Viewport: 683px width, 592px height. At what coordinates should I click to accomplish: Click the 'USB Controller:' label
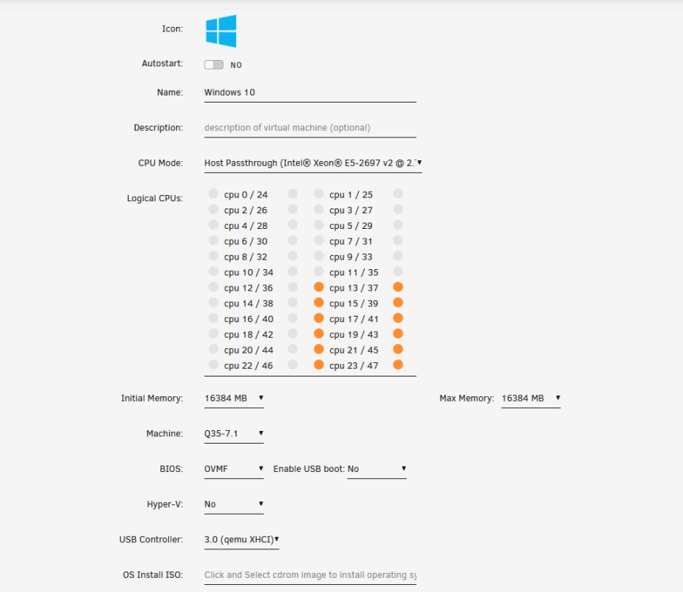151,540
